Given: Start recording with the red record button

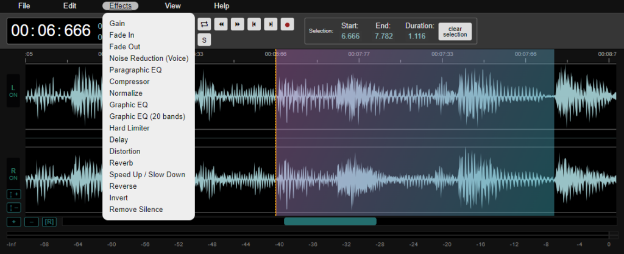Looking at the screenshot, I should pyautogui.click(x=287, y=24).
